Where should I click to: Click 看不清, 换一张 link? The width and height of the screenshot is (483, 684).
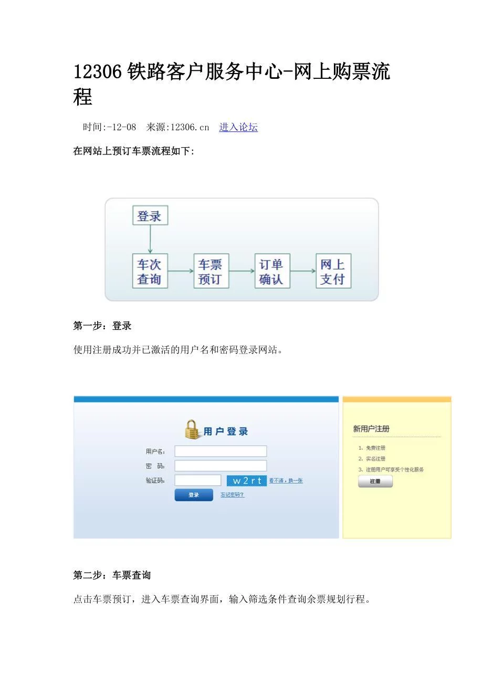(286, 481)
